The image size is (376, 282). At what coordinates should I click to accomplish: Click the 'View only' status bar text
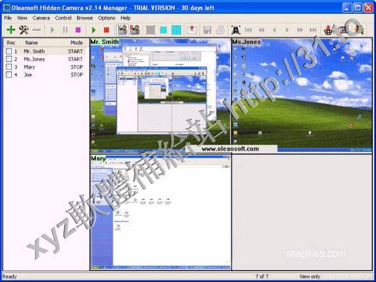coord(309,277)
